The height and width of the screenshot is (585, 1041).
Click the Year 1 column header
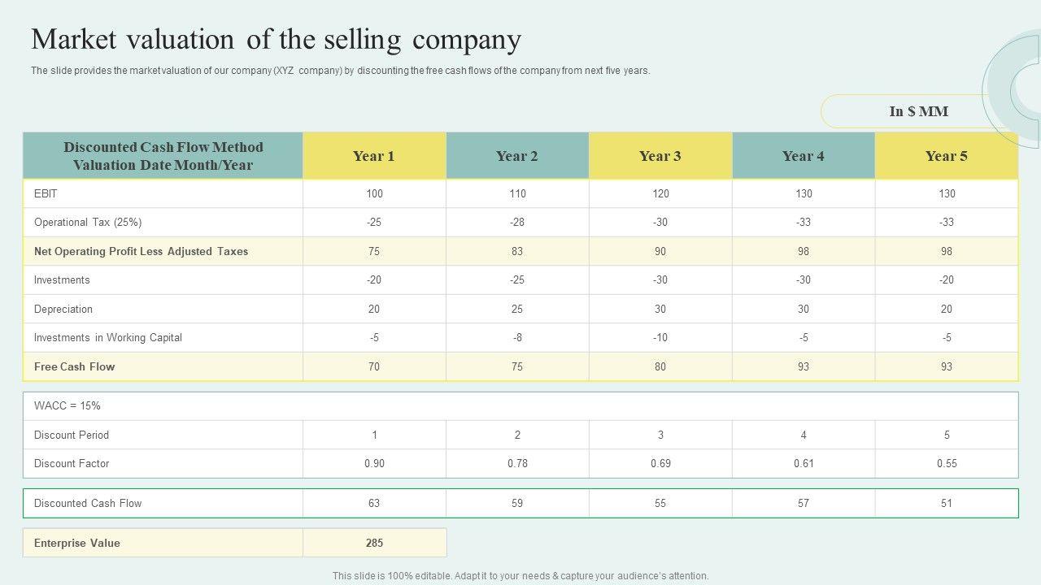(x=374, y=156)
